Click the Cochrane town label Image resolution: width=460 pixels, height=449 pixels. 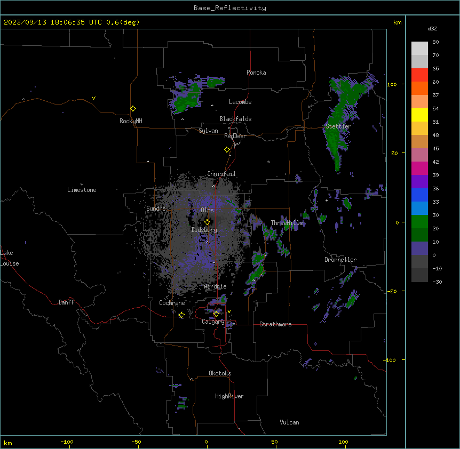tap(172, 303)
